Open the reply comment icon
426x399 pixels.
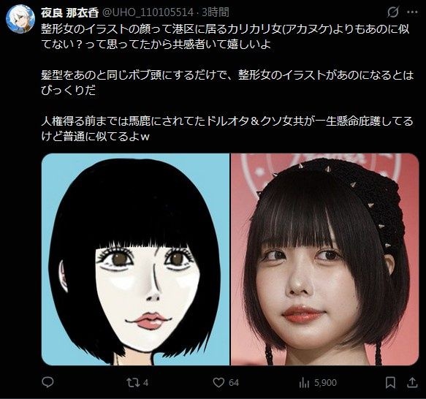pyautogui.click(x=47, y=383)
